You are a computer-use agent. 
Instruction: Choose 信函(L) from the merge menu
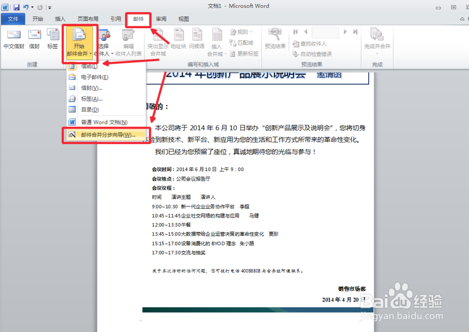pyautogui.click(x=106, y=67)
